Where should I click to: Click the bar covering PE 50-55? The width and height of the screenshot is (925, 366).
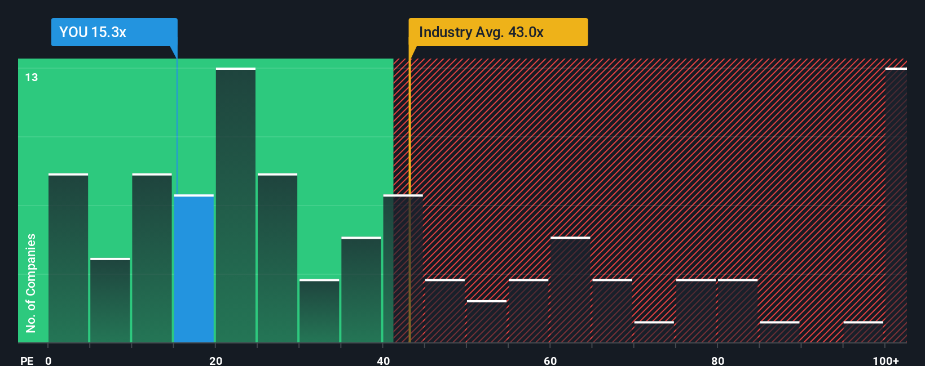(x=487, y=321)
